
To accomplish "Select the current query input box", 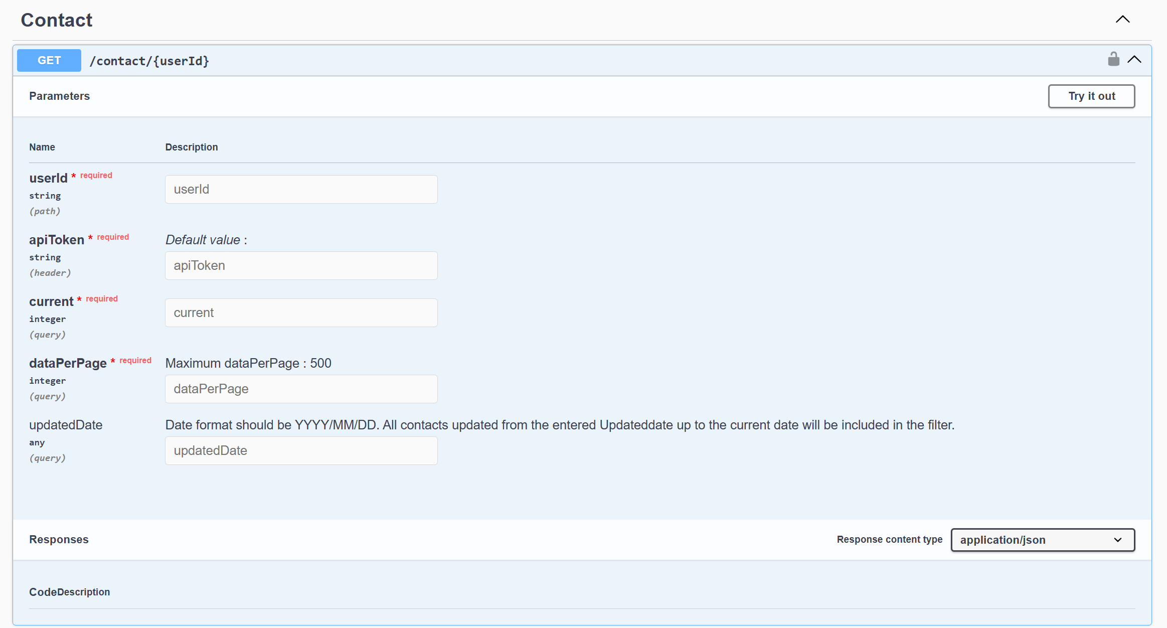I will 301,312.
